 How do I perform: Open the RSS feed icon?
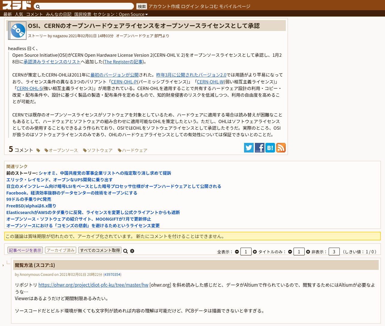[281, 148]
